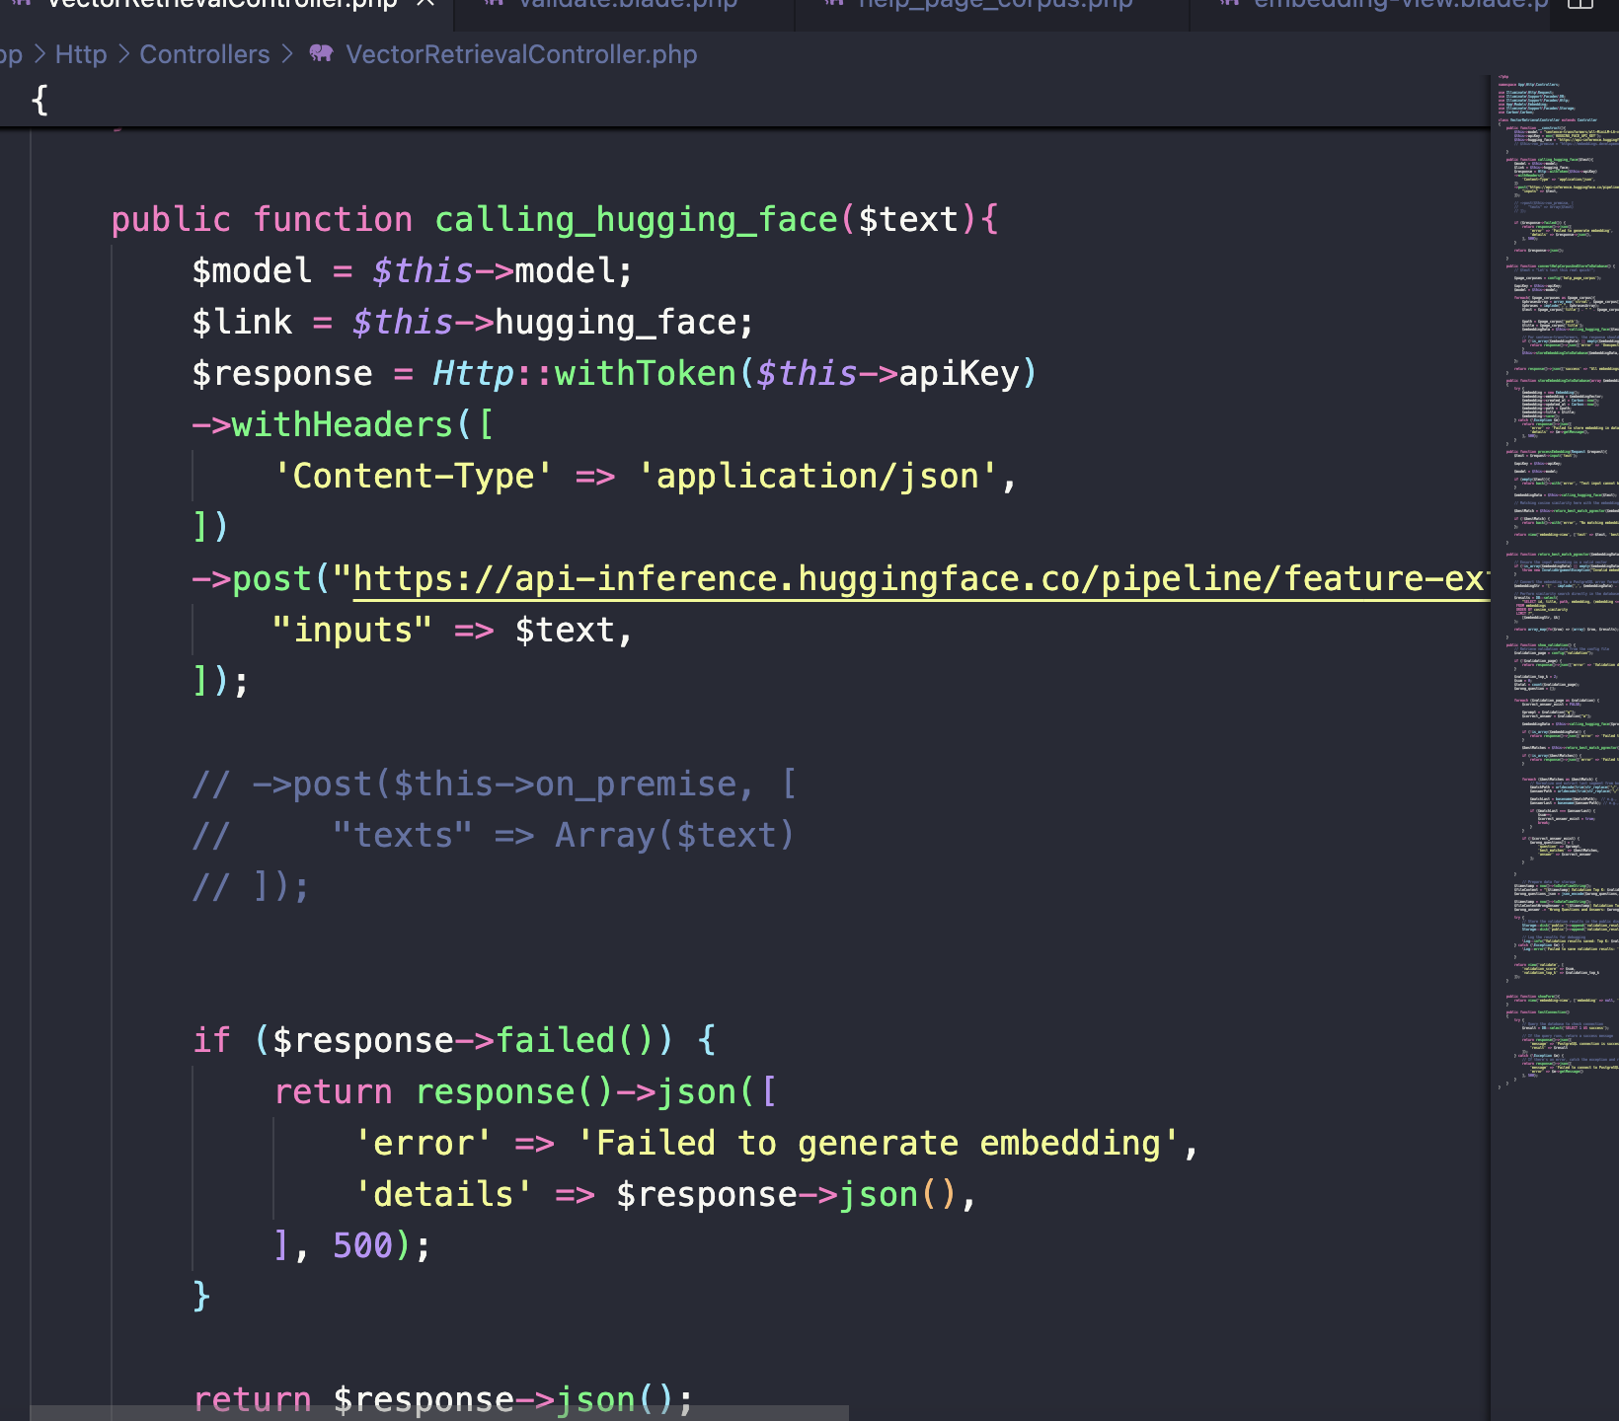Screen dimensions: 1619x1421
Task: Click the embedding-view.blade.php tab file icon
Action: pyautogui.click(x=1229, y=4)
